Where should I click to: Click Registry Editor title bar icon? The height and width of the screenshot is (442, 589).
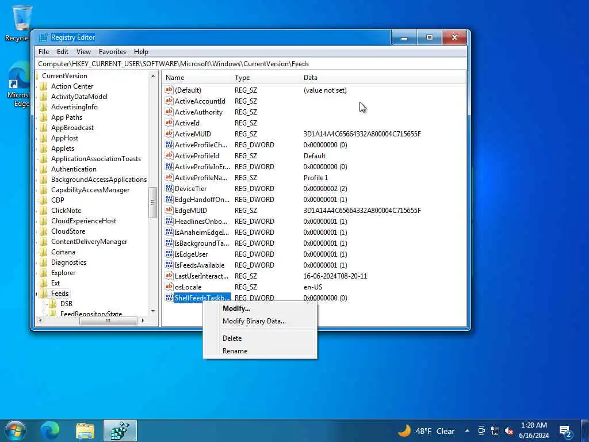[44, 37]
